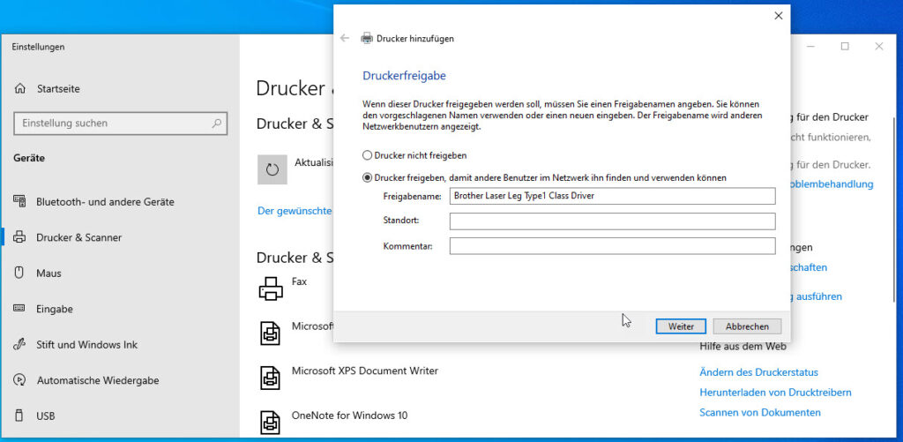Viewport: 903px width, 442px height.
Task: Click the Freigabename input field
Action: coord(612,196)
